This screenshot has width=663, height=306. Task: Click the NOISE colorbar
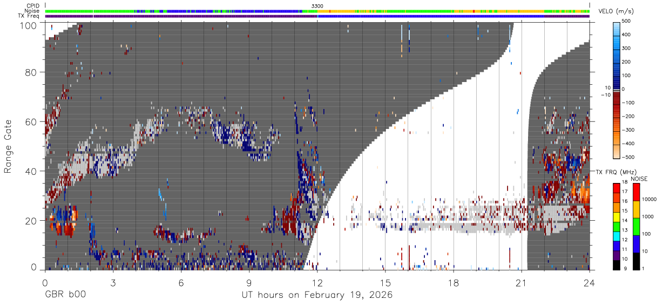pyautogui.click(x=636, y=227)
